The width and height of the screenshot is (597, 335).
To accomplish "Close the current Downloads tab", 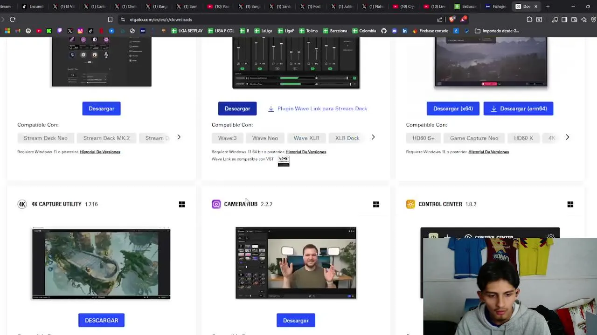I will click(535, 7).
